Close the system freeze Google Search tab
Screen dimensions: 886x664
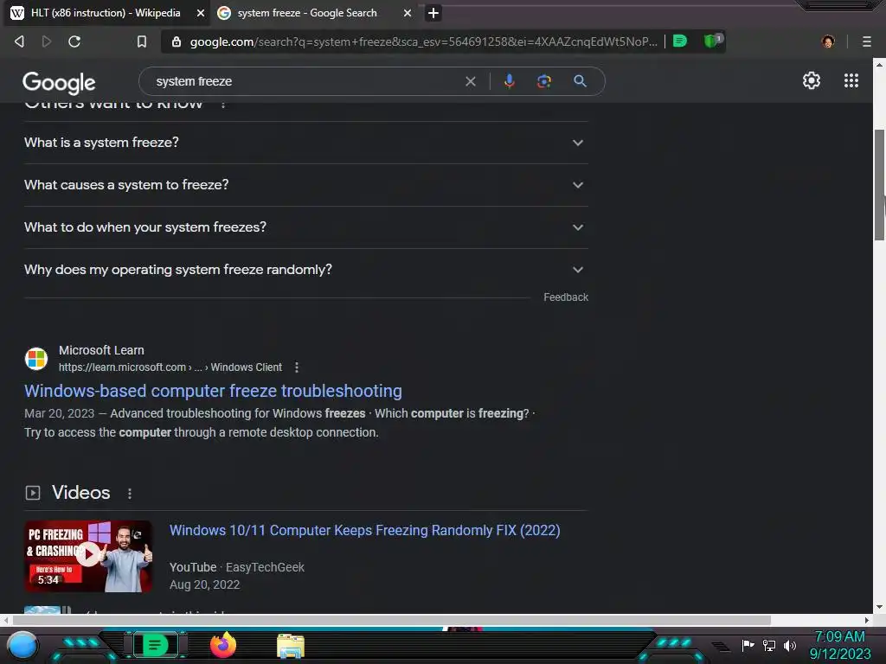pos(408,13)
